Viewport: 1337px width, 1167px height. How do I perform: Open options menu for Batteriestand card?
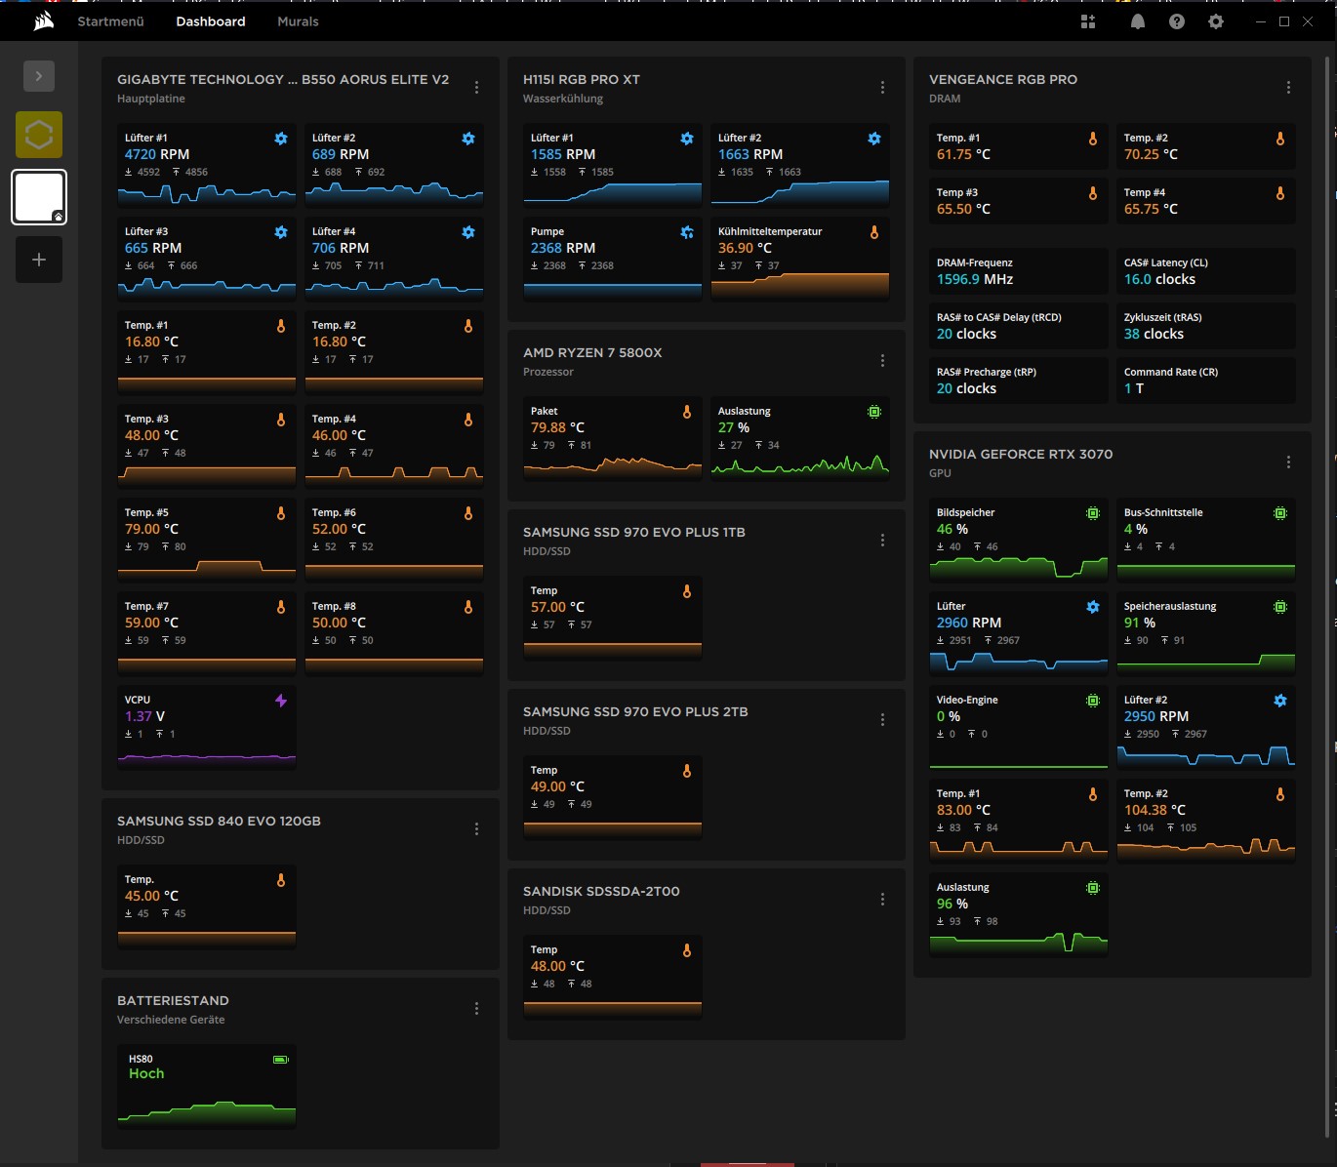click(x=476, y=1009)
